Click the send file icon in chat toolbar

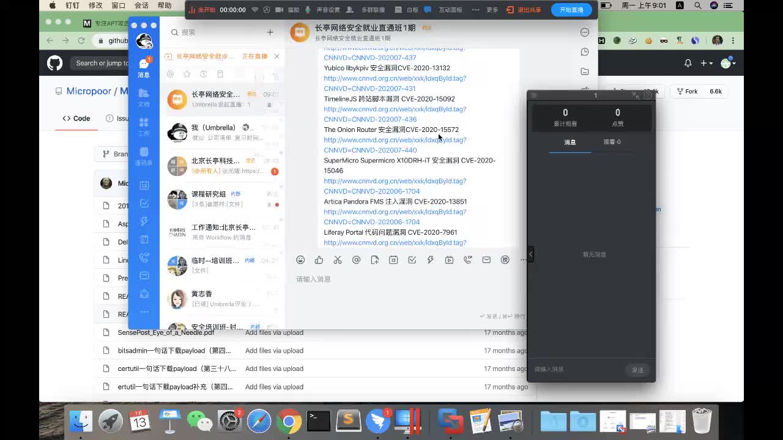click(375, 260)
